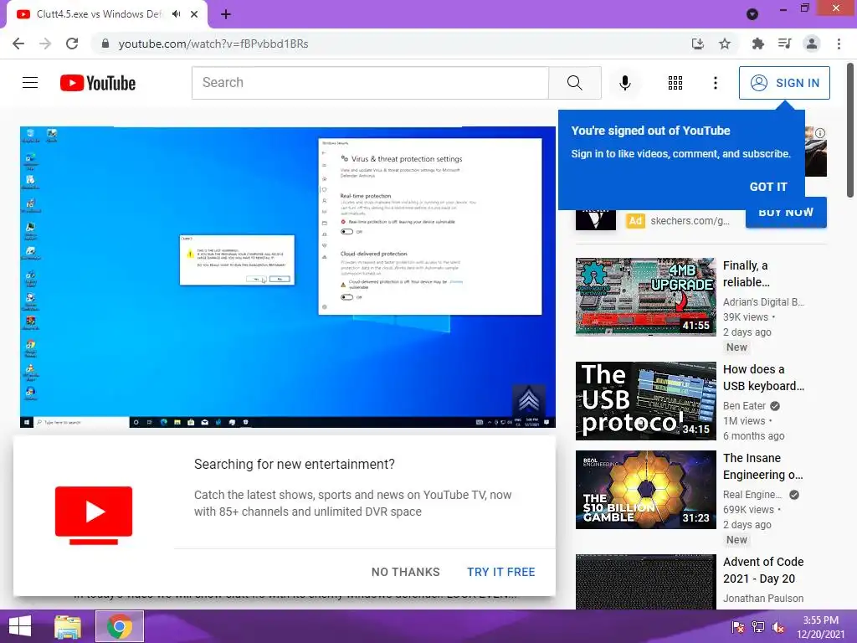
Task: Open Chrome three-dot menu
Action: (839, 44)
